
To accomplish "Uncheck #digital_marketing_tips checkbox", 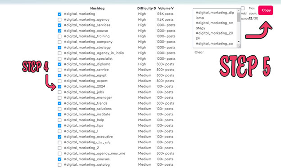I will click(59, 126).
